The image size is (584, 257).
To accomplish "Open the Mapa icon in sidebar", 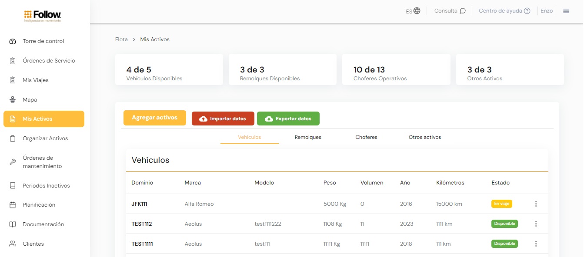I will click(x=13, y=100).
